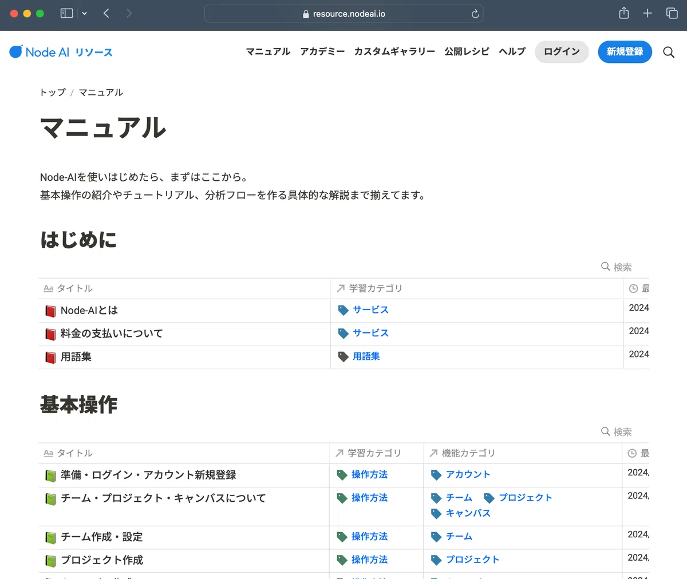687x579 pixels.
Task: Open チーム作成・設定 article
Action: pos(102,537)
